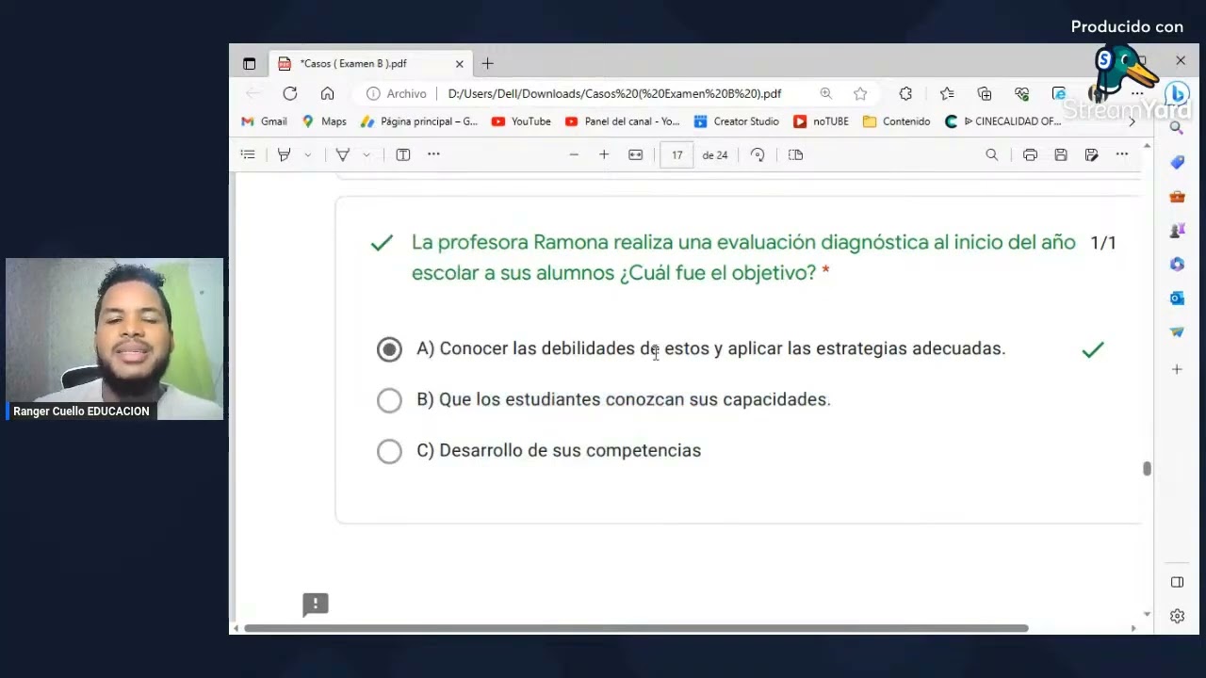Toggle the sidebar layout icon at bottom
The width and height of the screenshot is (1206, 678).
coord(1177,582)
